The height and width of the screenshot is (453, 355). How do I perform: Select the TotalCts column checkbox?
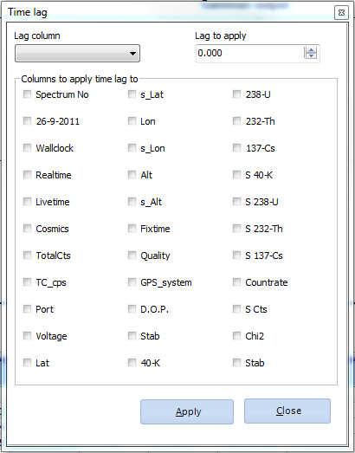click(27, 256)
